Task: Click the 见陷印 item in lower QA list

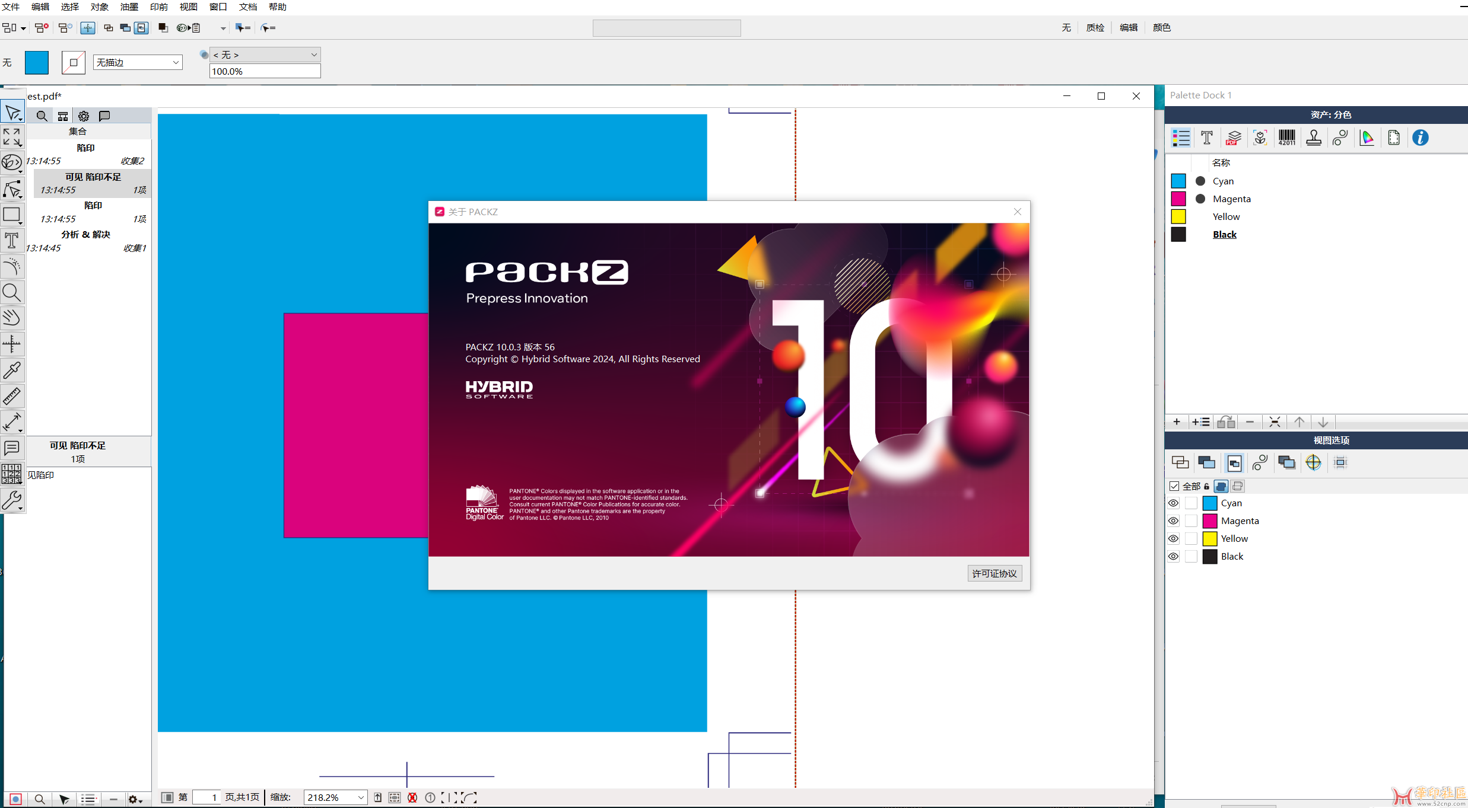Action: [x=40, y=475]
